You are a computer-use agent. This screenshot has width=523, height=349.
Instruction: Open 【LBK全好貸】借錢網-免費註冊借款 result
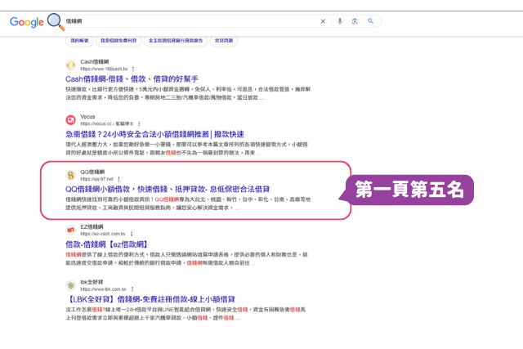[x=150, y=299]
